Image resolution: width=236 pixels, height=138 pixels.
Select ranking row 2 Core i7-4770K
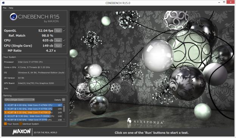pos(33,109)
